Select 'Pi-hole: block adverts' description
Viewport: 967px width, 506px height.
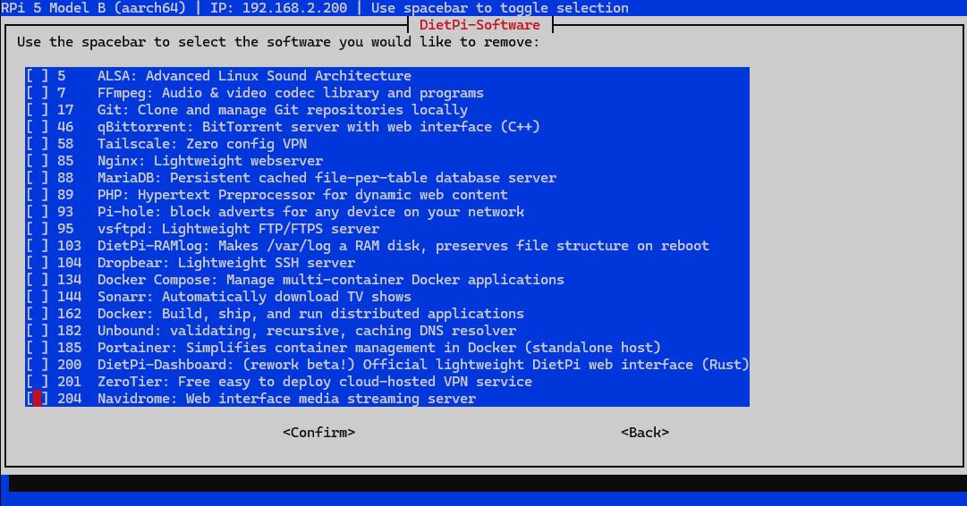310,211
